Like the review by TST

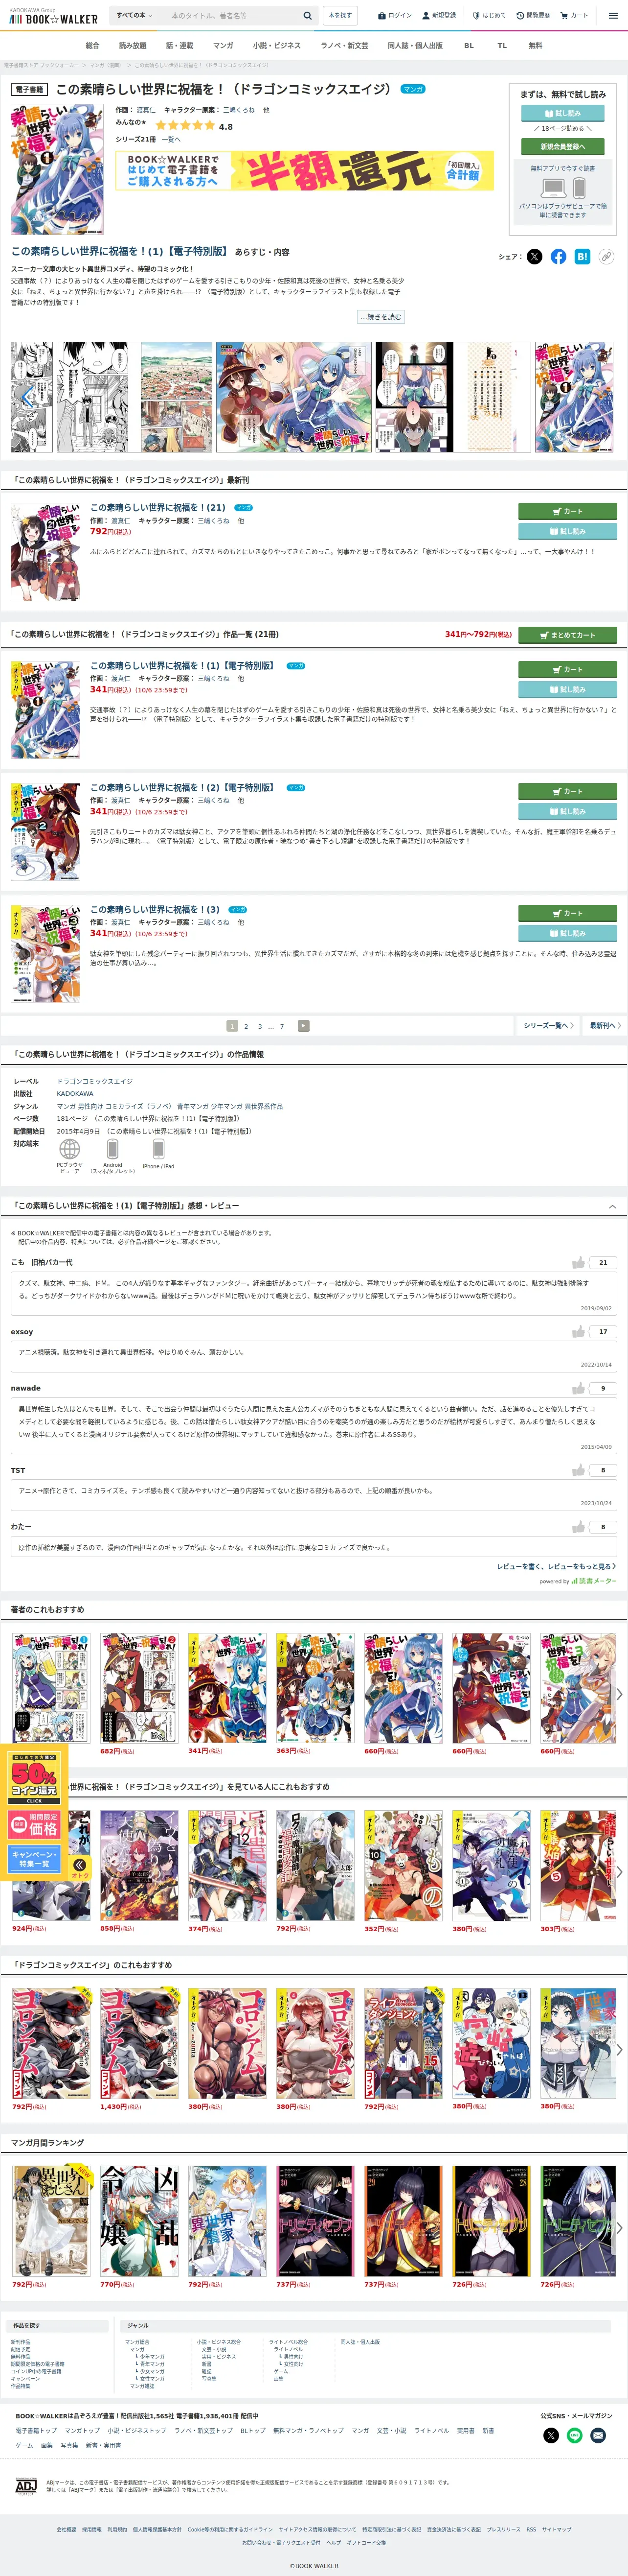578,1470
